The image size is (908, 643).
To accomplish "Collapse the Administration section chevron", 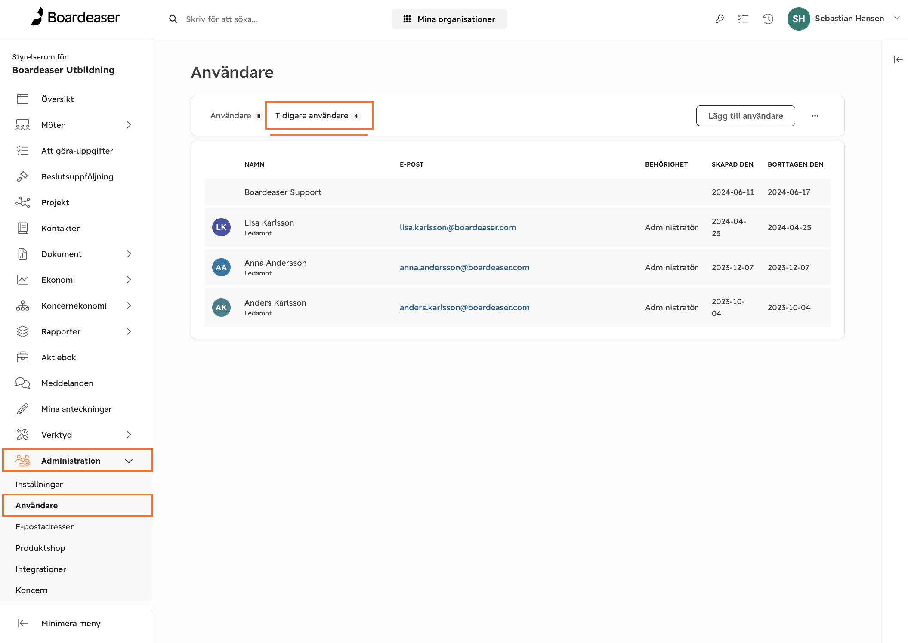I will (129, 461).
